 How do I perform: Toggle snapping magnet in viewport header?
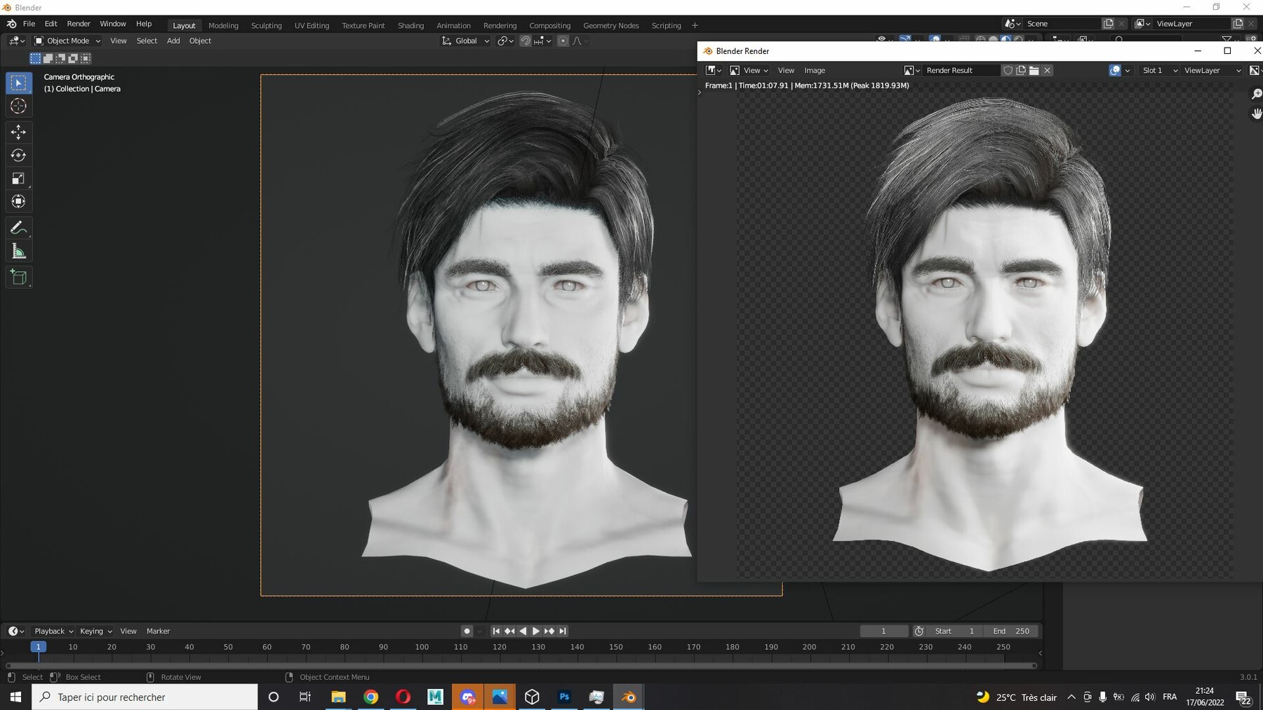(525, 41)
